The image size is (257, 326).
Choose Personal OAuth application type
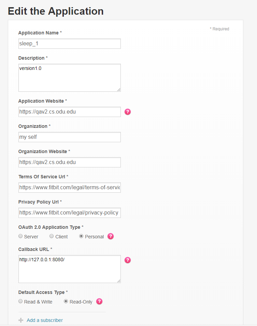pyautogui.click(x=81, y=236)
